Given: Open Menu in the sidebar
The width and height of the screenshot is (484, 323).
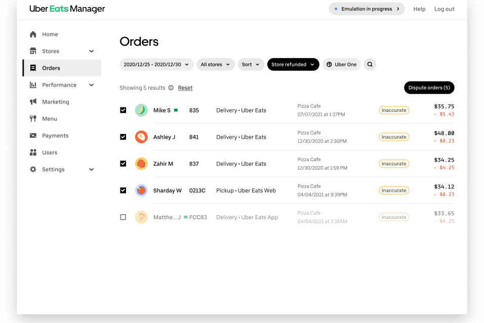Looking at the screenshot, I should pos(62,118).
